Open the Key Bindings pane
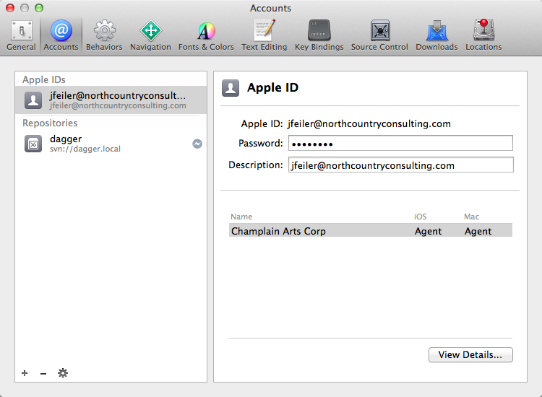This screenshot has height=397, width=542. (319, 35)
